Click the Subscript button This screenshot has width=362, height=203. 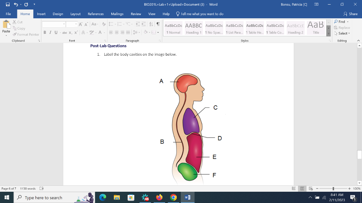[x=70, y=33]
